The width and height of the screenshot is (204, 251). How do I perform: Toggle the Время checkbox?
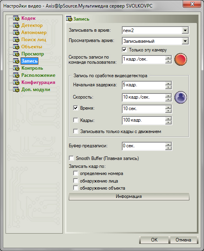[76, 108]
